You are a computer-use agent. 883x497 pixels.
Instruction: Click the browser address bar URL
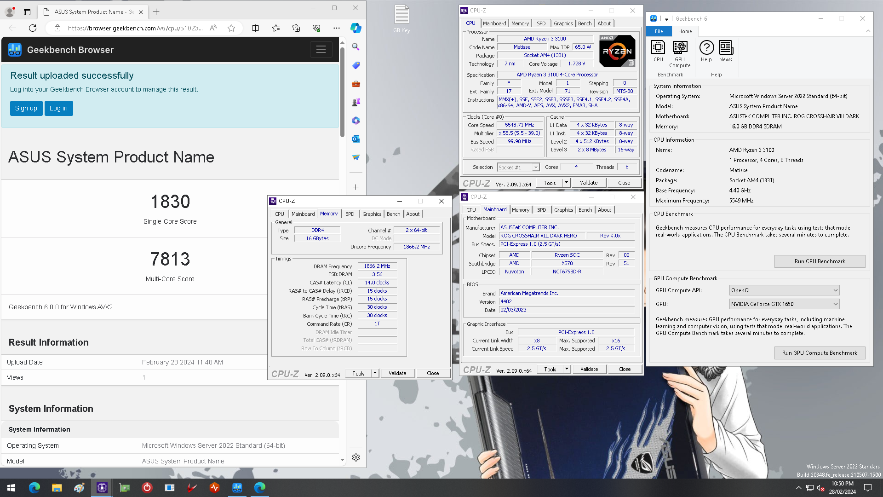coord(135,28)
